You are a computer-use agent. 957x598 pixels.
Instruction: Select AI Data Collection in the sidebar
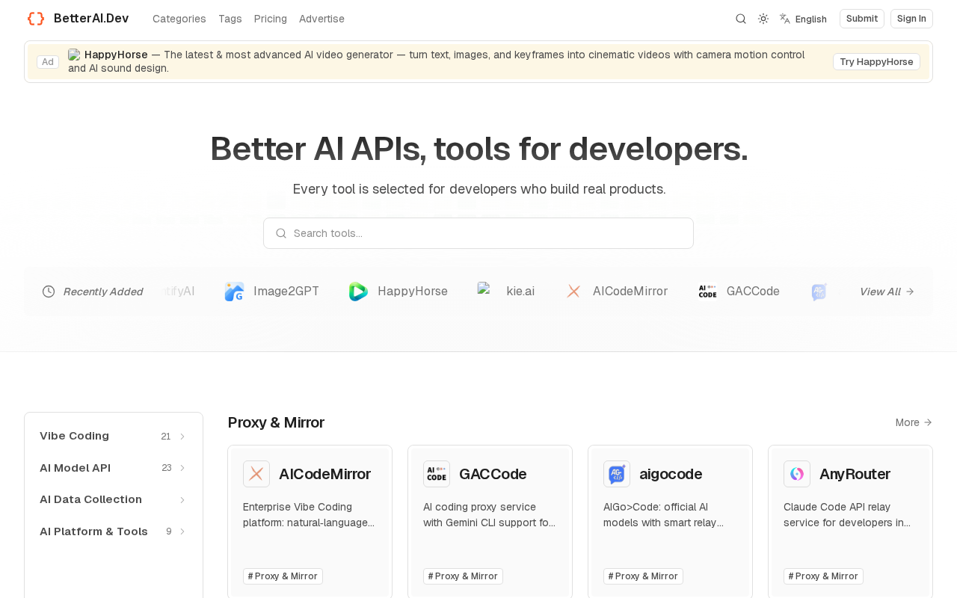pos(90,499)
